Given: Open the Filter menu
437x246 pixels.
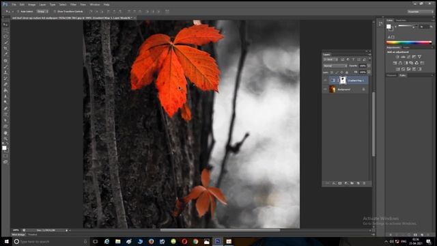Looking at the screenshot, I should pos(73,5).
